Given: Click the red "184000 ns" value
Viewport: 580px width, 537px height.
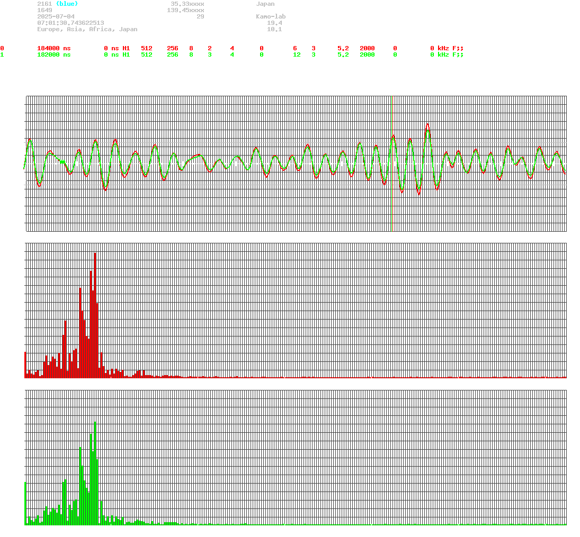Looking at the screenshot, I should click(54, 49).
